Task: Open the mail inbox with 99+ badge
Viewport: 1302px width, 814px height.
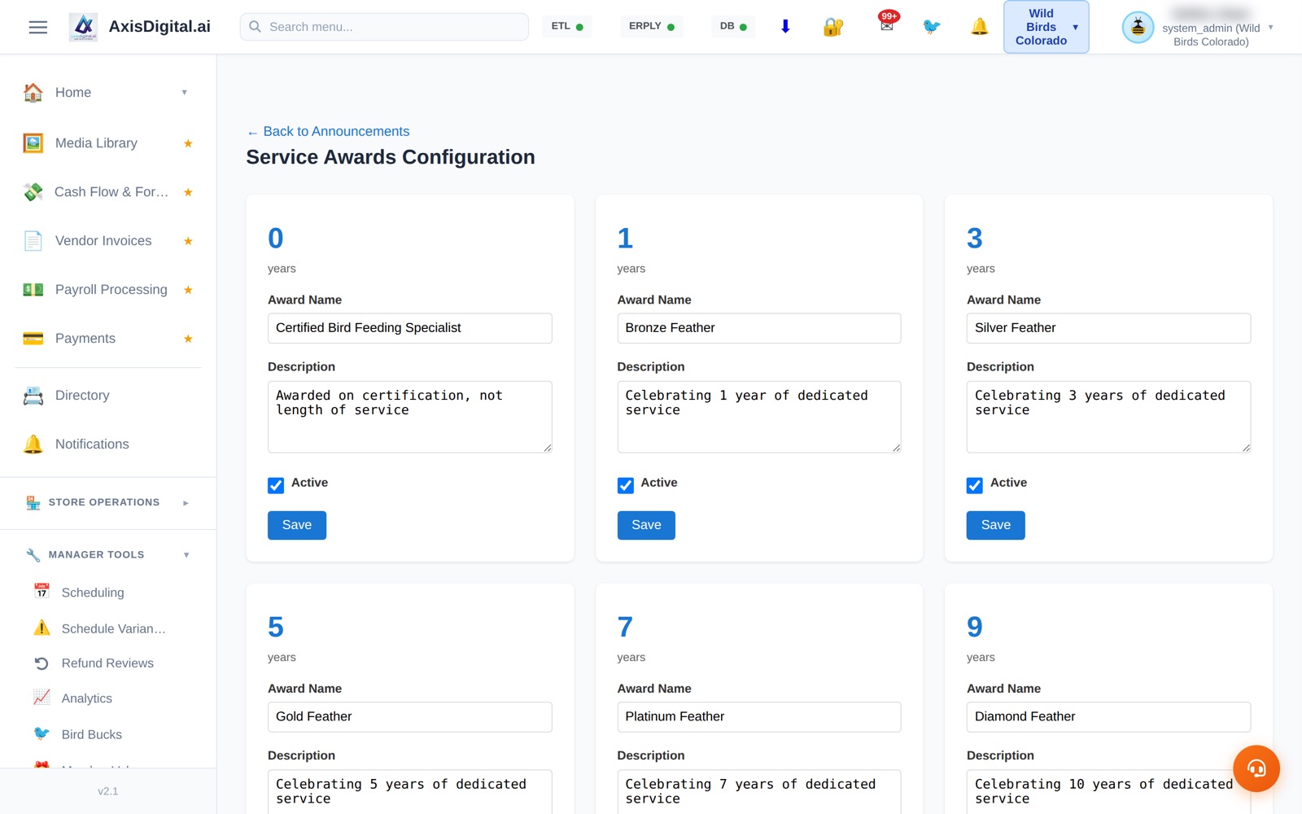Action: (x=887, y=24)
